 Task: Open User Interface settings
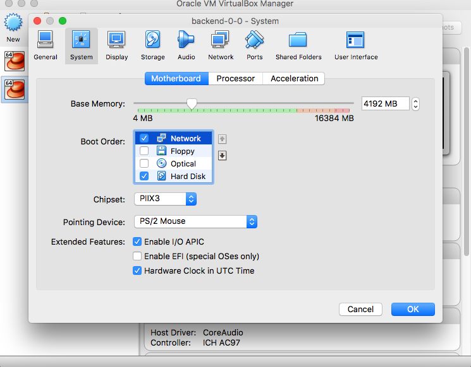(x=356, y=45)
